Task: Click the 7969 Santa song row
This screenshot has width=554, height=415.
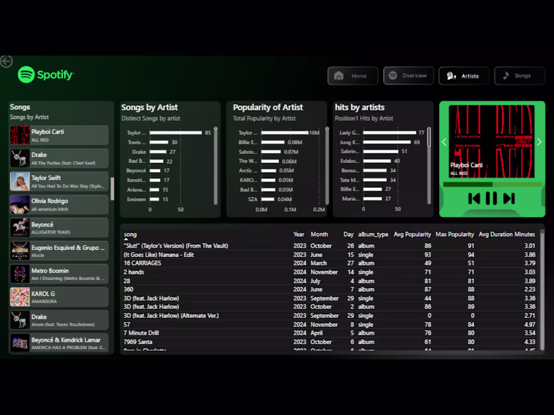Action: [329, 342]
